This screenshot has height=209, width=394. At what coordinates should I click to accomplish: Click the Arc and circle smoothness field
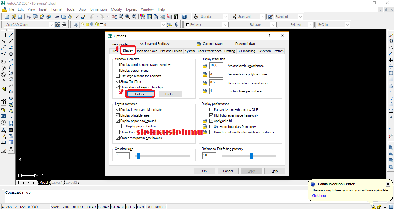point(216,66)
